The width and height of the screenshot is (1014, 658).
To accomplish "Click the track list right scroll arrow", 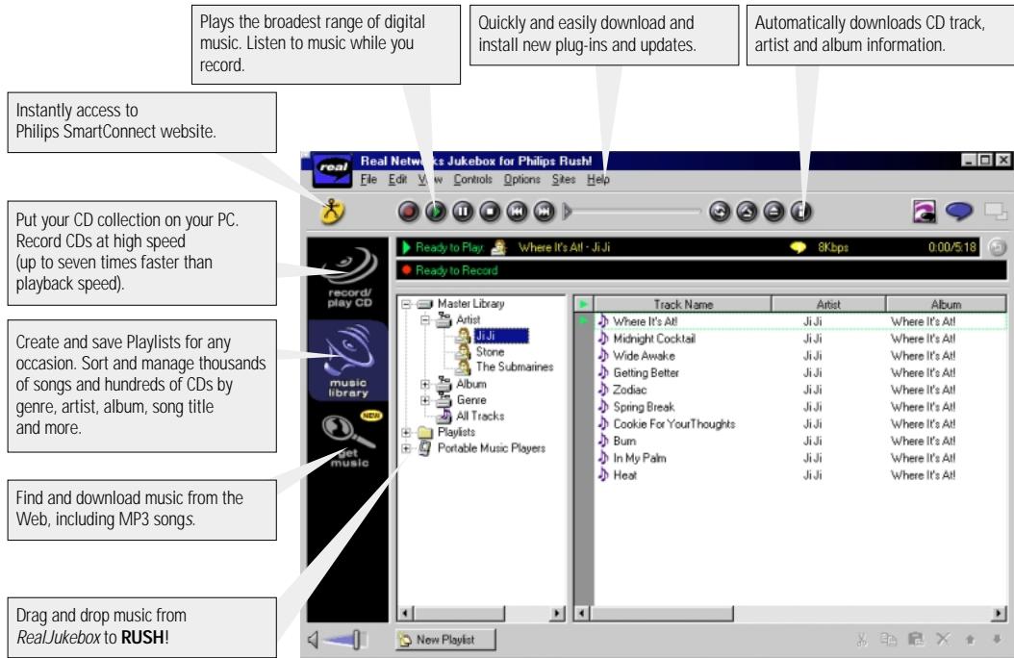I will click(999, 613).
